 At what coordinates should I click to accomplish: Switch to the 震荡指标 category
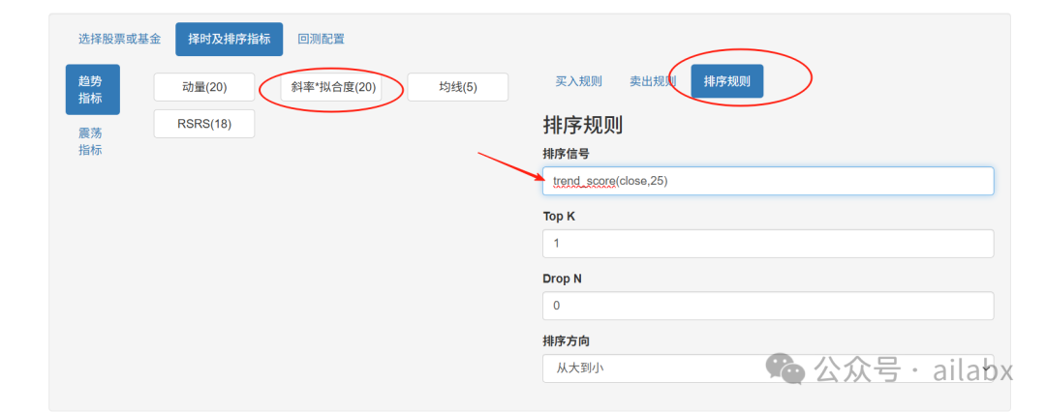pyautogui.click(x=91, y=141)
